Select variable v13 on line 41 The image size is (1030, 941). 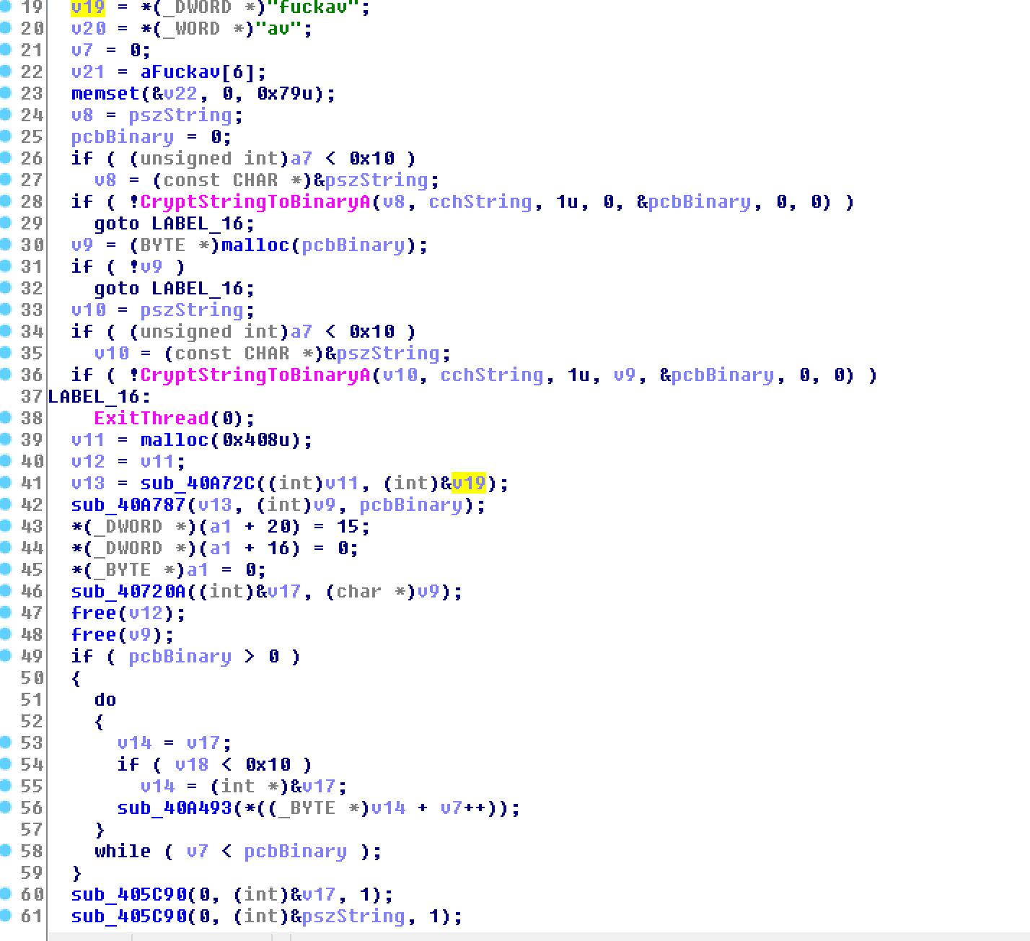88,483
